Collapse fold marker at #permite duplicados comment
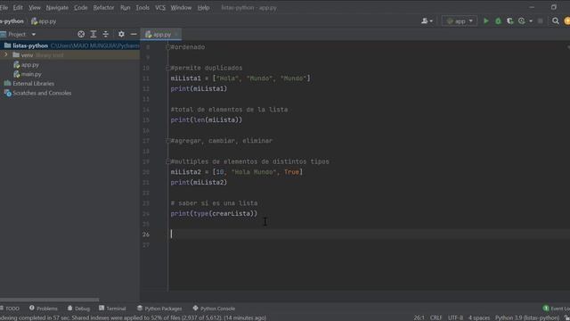This screenshot has width=570, height=321. coord(168,68)
